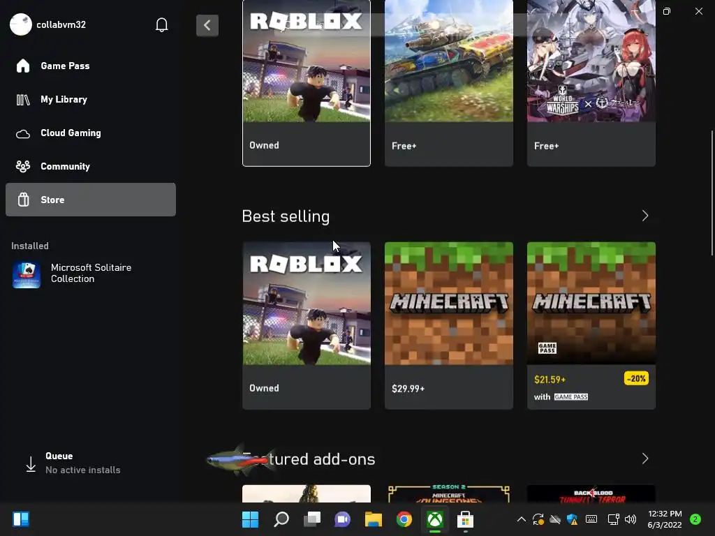Open Teams Chat on taskbar

coord(342,519)
